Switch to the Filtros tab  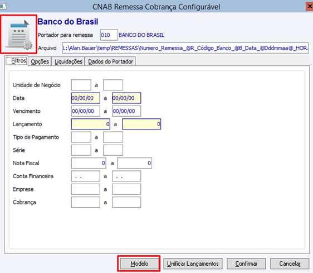(16, 61)
